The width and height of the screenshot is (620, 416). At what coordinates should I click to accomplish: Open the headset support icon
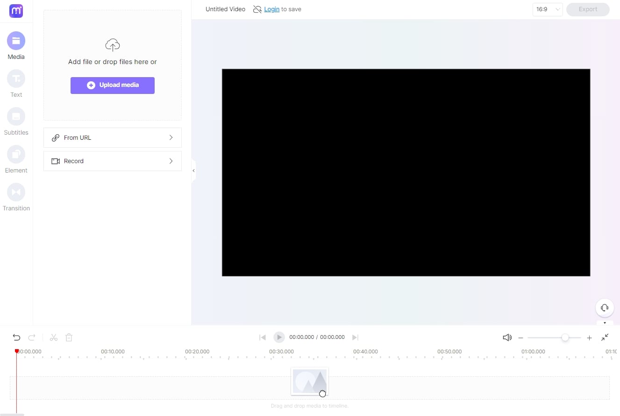605,308
